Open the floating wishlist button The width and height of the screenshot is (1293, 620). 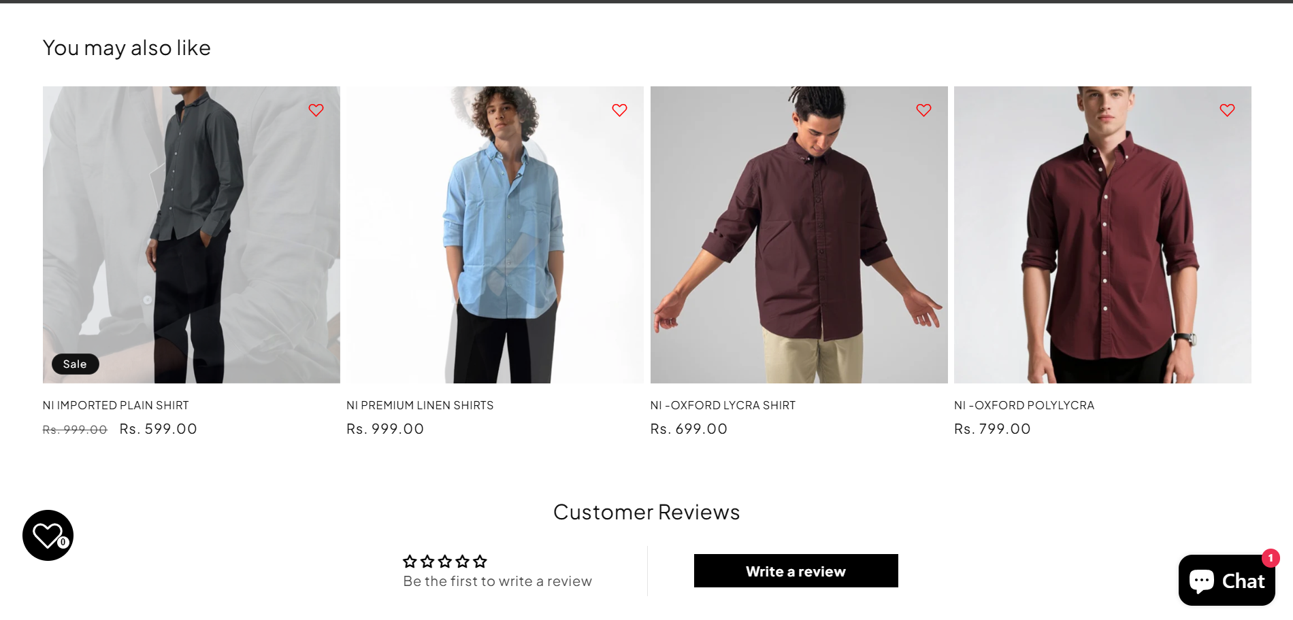pos(48,535)
